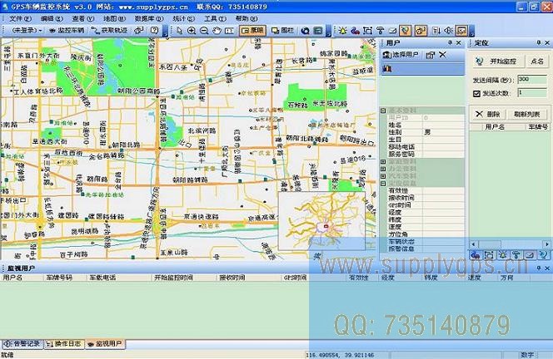Open the (未登录) login dropdown
The height and width of the screenshot is (359, 553).
[x=25, y=31]
